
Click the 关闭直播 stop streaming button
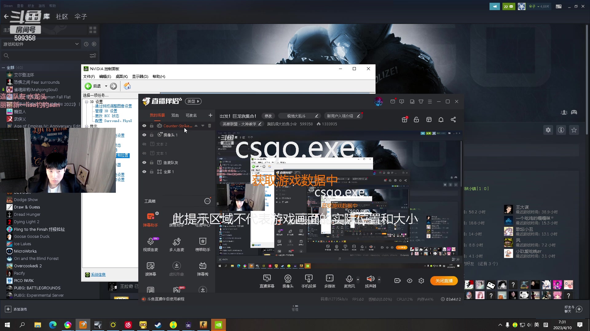point(444,281)
